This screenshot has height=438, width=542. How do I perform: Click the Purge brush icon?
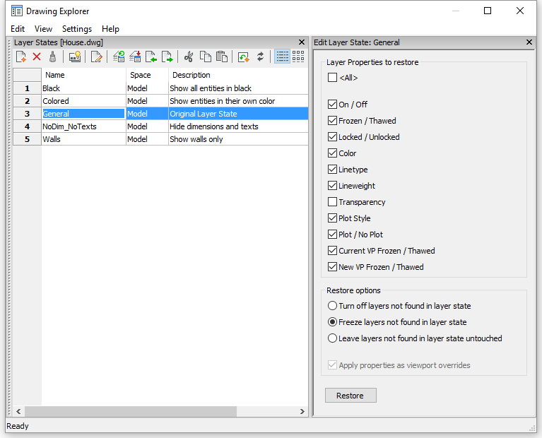pos(52,57)
